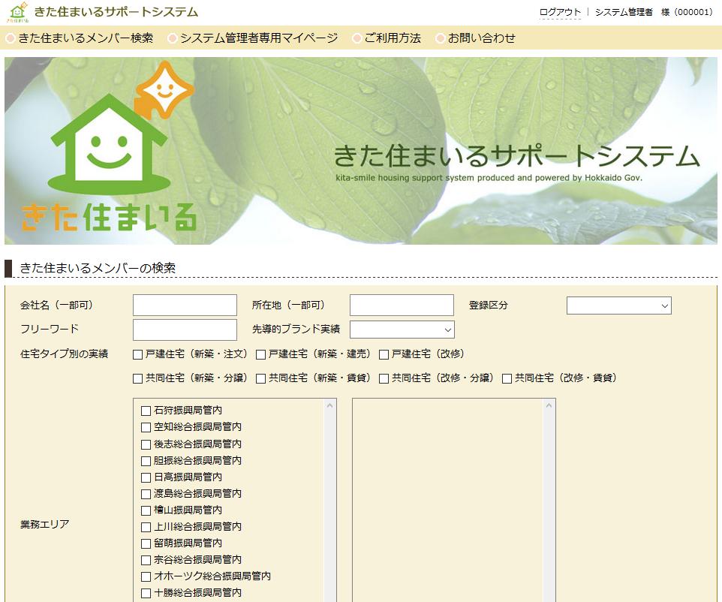722x602 pixels.
Task: Click the ログアウト link
Action: coord(560,13)
